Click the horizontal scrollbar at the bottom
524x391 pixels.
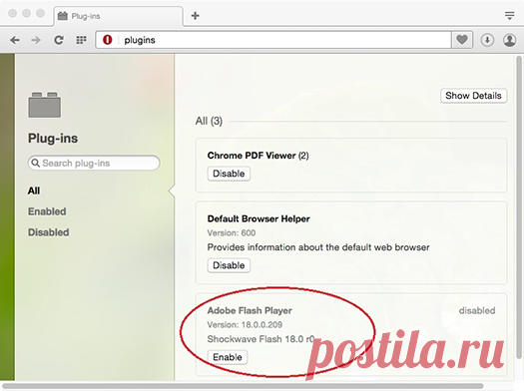click(243, 386)
